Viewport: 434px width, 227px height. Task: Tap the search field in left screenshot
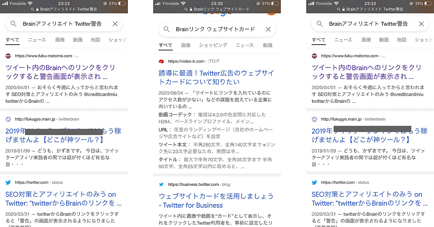[x=64, y=24]
